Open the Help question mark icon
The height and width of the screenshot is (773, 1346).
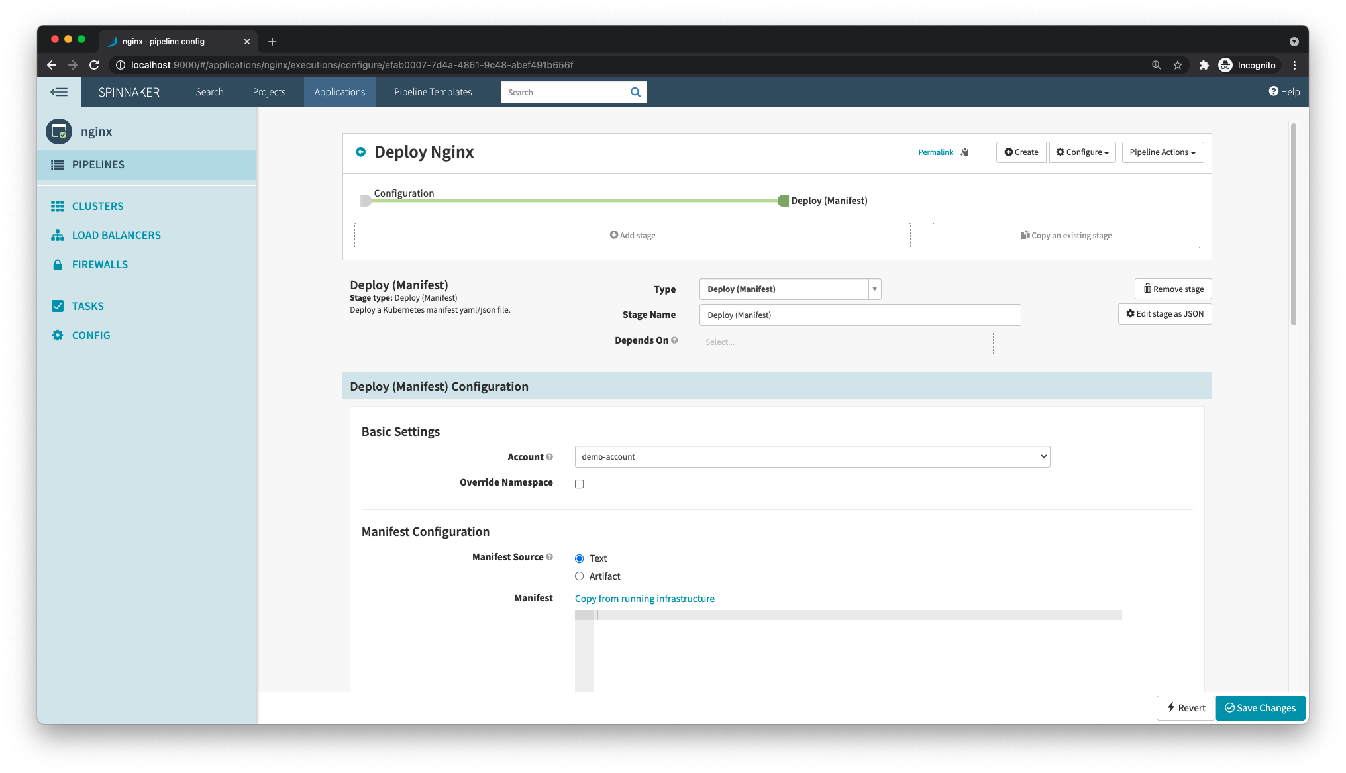coord(1273,91)
